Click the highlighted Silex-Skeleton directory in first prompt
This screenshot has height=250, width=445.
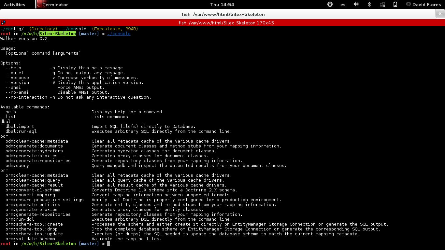click(58, 34)
